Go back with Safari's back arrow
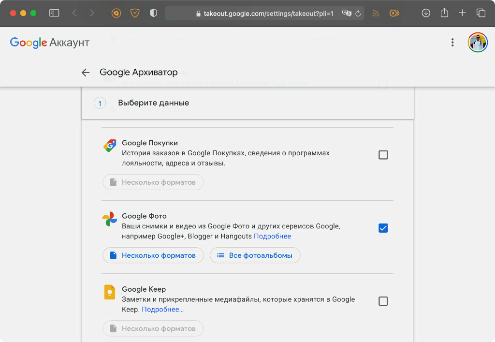The width and height of the screenshot is (495, 342). point(74,13)
